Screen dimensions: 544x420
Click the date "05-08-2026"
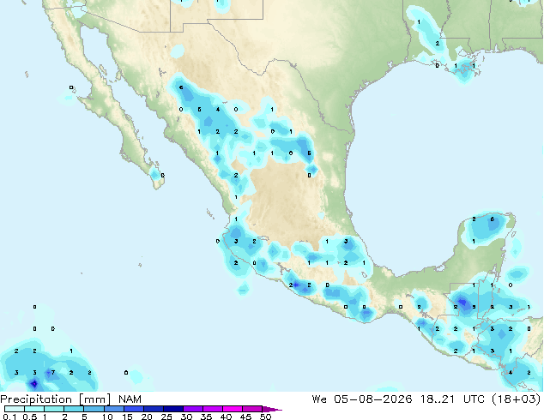pyautogui.click(x=373, y=399)
